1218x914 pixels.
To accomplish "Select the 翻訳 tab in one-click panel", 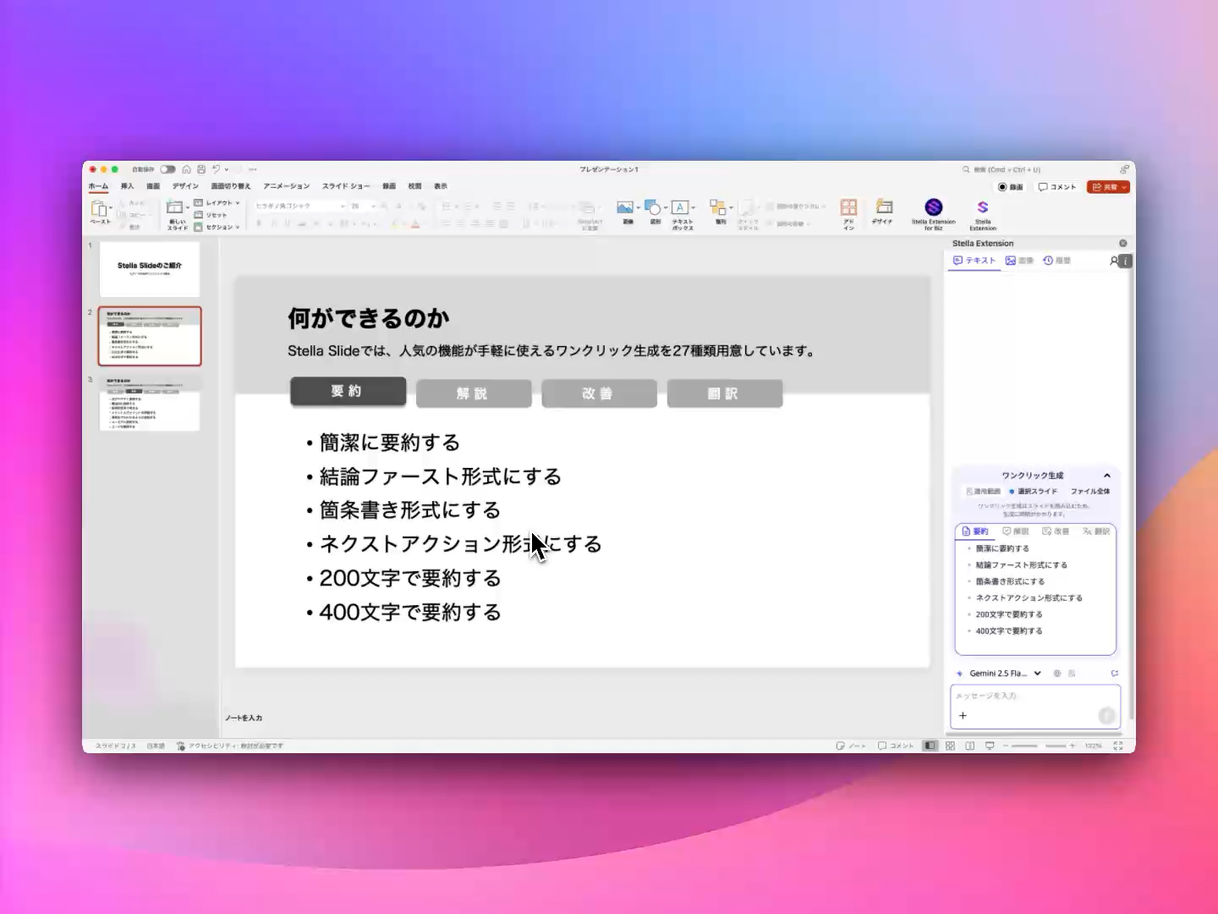I will [1096, 531].
